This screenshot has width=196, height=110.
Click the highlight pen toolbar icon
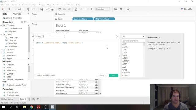pos(76,9)
